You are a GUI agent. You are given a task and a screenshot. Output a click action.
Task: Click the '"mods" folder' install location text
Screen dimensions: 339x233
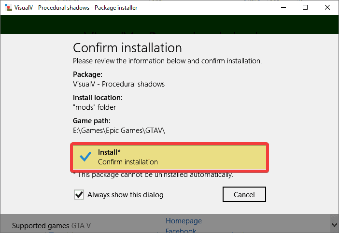pyautogui.click(x=94, y=107)
